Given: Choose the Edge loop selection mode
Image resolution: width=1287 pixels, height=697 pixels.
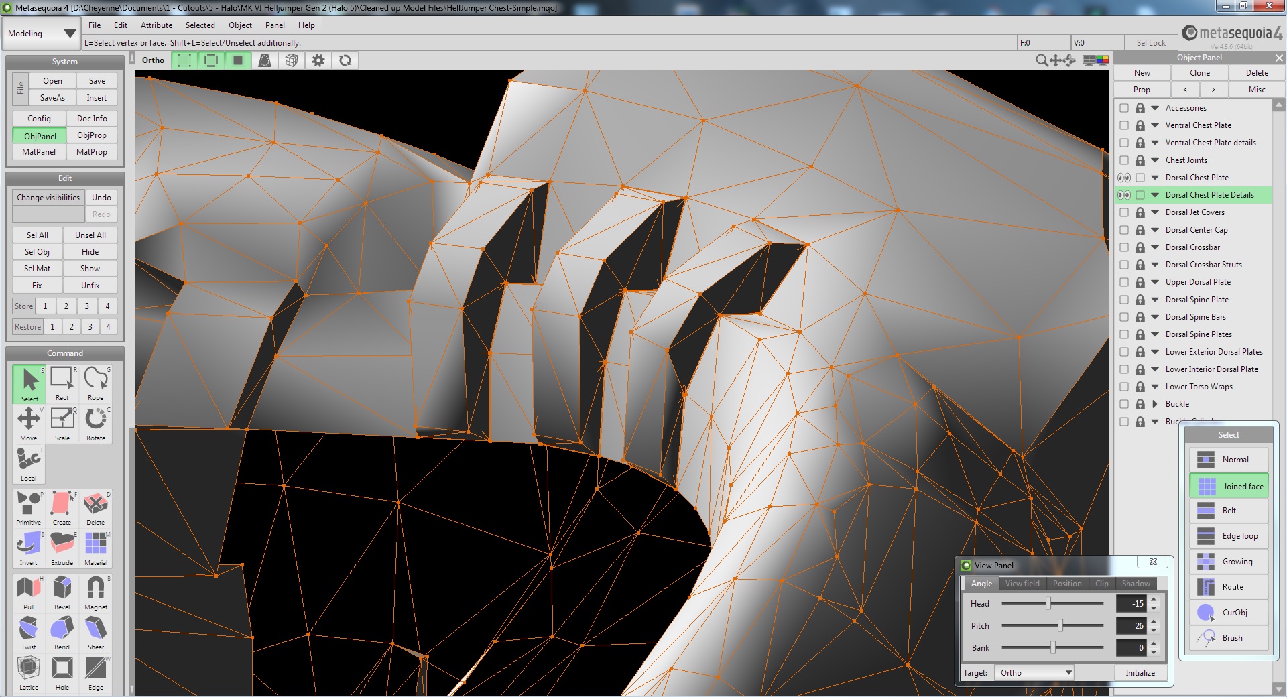Looking at the screenshot, I should tap(1229, 536).
